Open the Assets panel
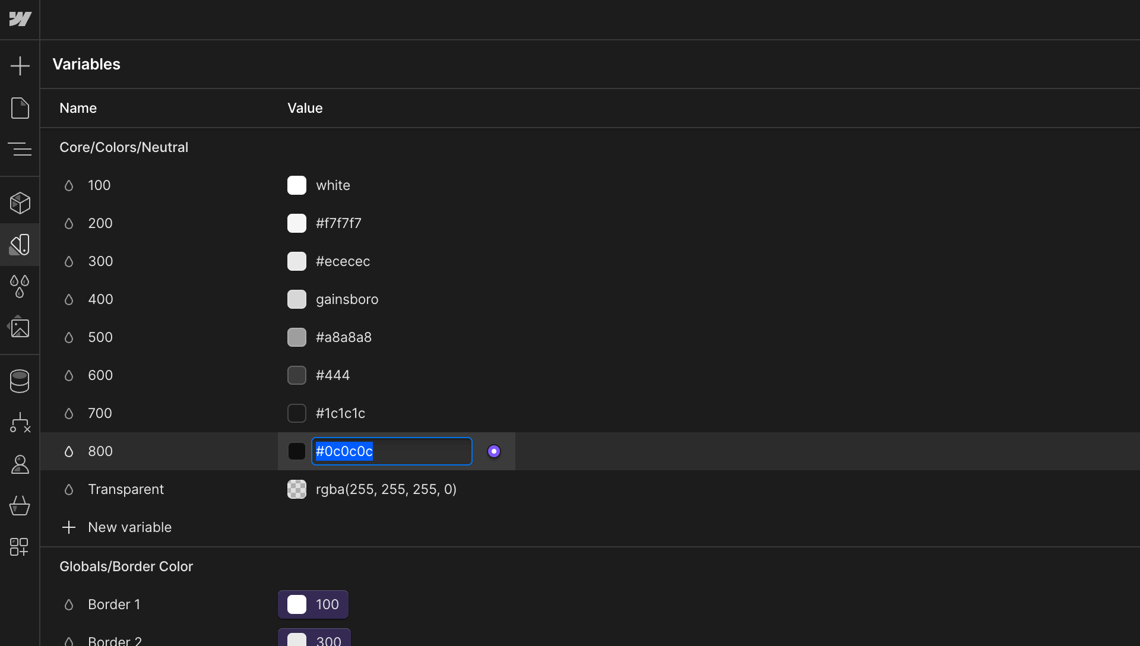Screen dimensions: 1140x646 pyautogui.click(x=20, y=327)
